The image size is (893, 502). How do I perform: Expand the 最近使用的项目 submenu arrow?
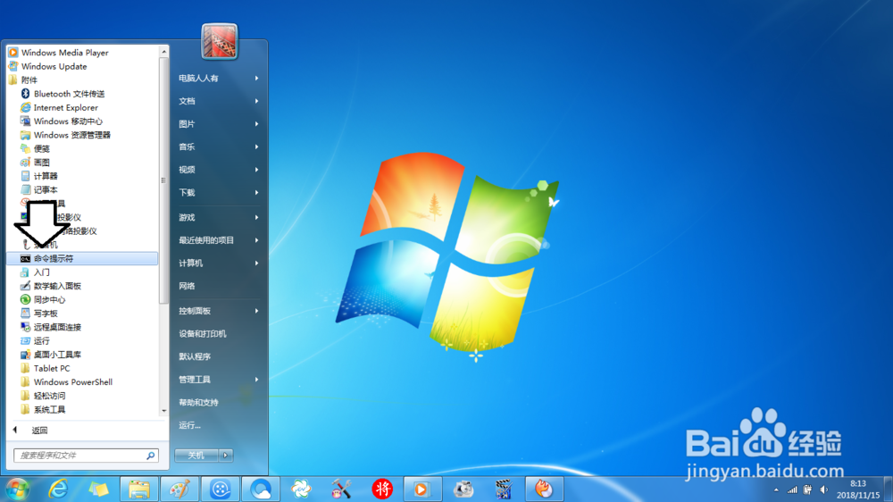point(257,240)
